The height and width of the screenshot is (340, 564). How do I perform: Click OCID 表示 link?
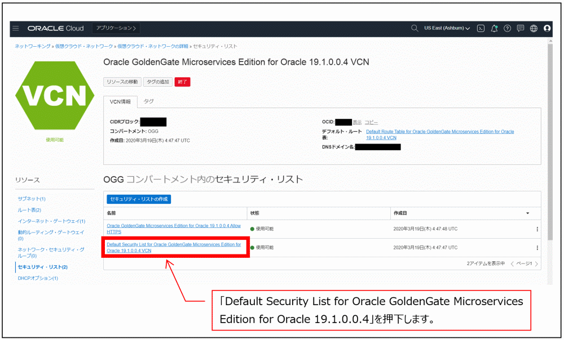tap(357, 122)
